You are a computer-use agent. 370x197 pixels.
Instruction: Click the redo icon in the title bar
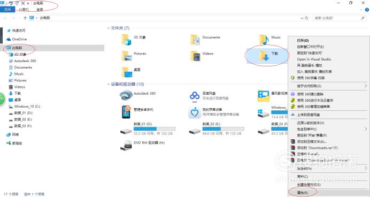click(x=17, y=3)
